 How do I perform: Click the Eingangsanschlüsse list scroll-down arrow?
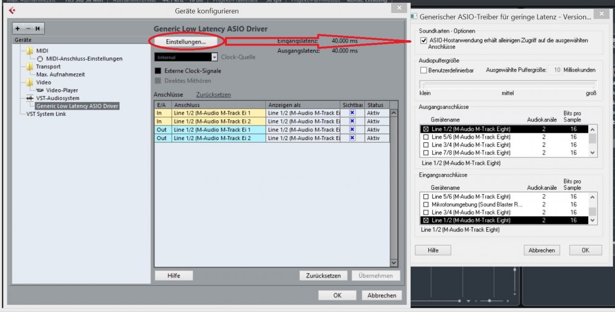click(593, 220)
